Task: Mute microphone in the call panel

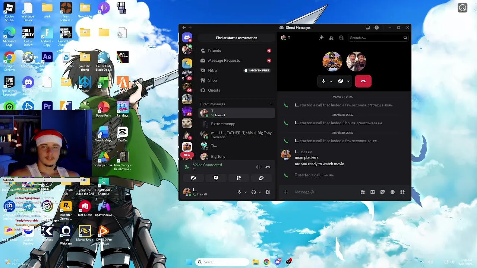Action: pyautogui.click(x=323, y=81)
